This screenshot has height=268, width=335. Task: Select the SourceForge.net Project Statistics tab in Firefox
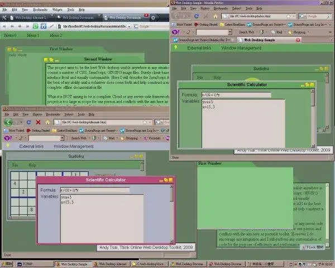204,40
